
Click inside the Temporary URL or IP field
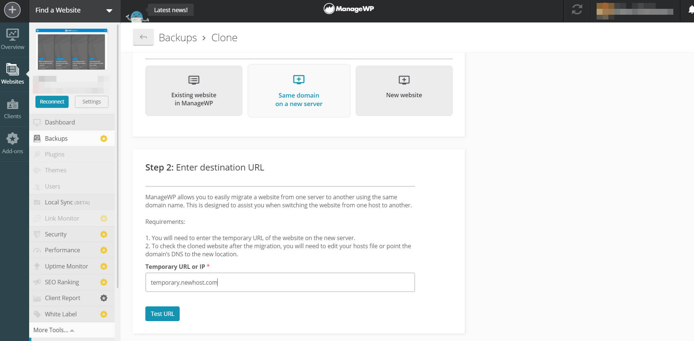(x=280, y=282)
